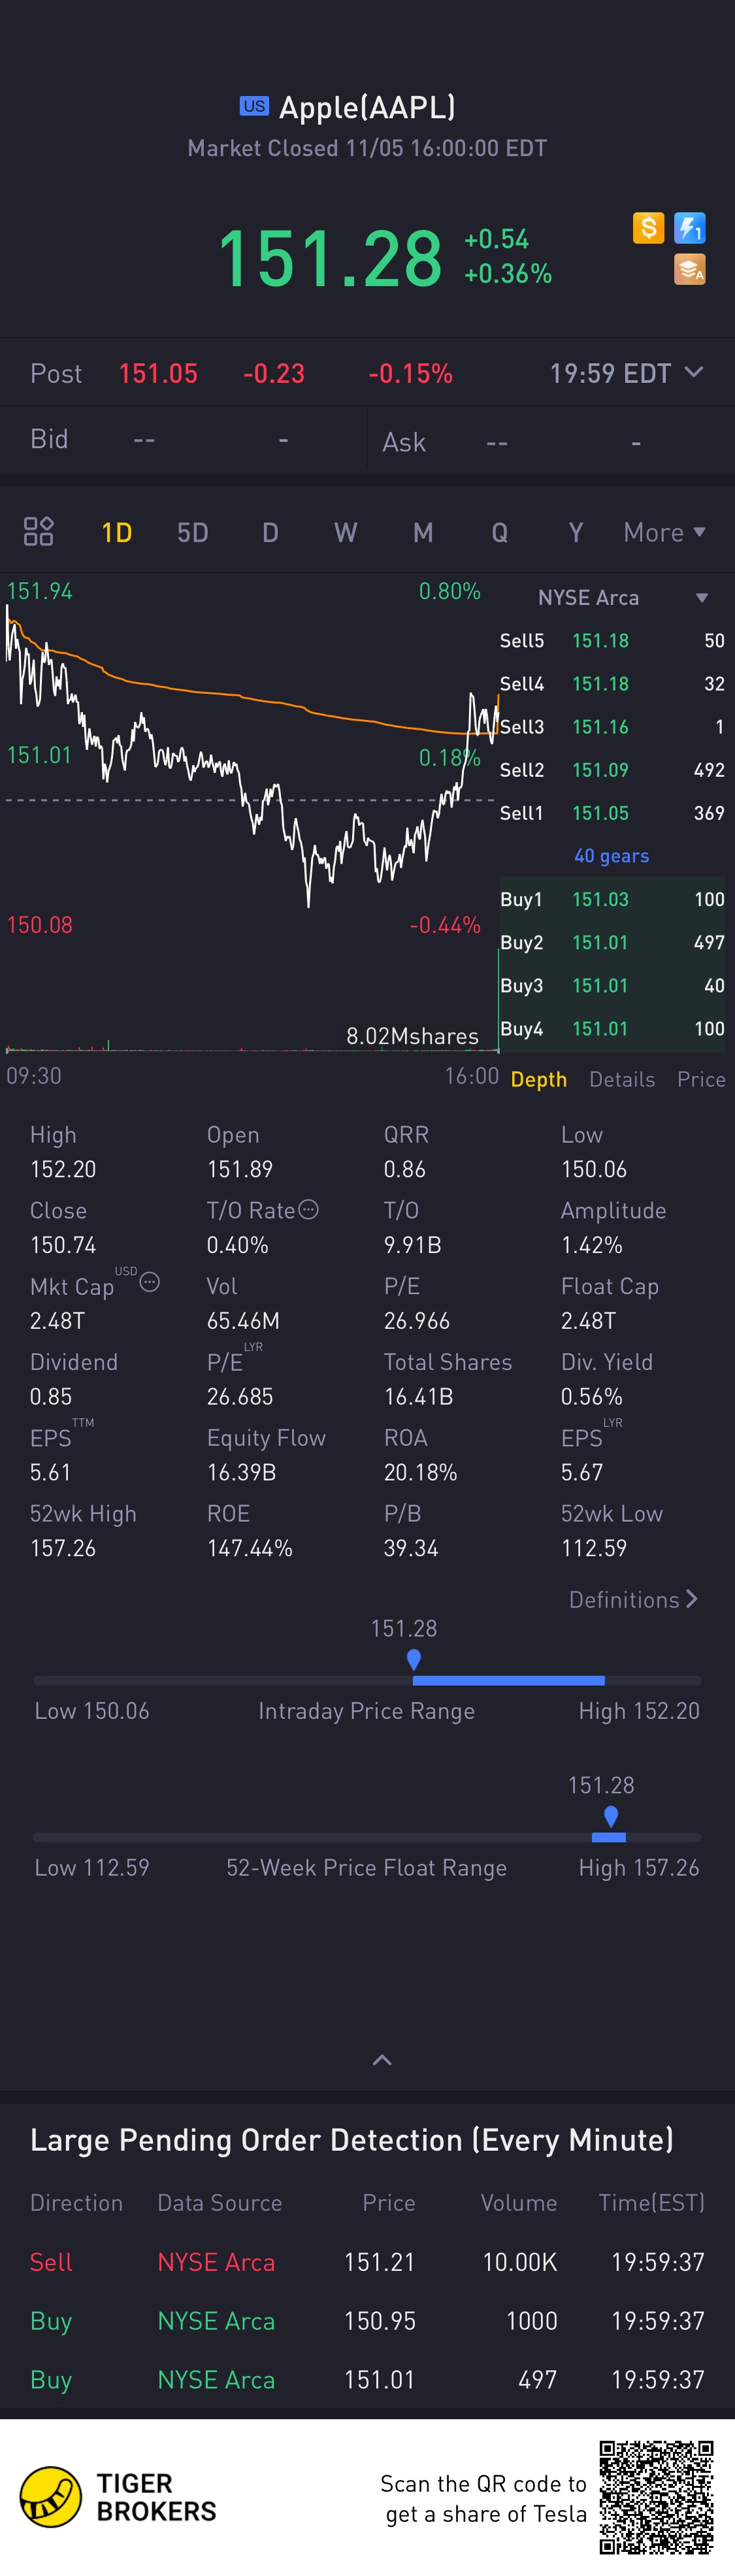Open the chart layout grid icon
The height and width of the screenshot is (2576, 735).
point(38,531)
